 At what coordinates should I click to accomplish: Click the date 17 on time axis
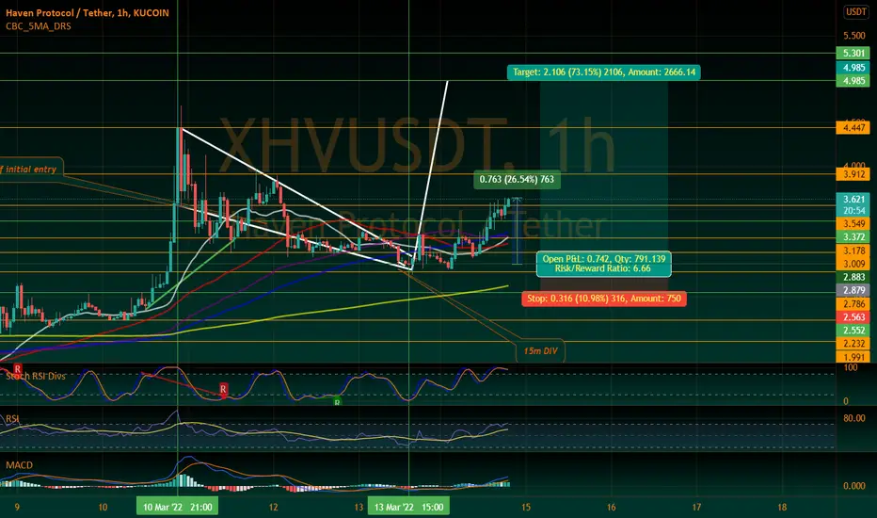(x=697, y=508)
